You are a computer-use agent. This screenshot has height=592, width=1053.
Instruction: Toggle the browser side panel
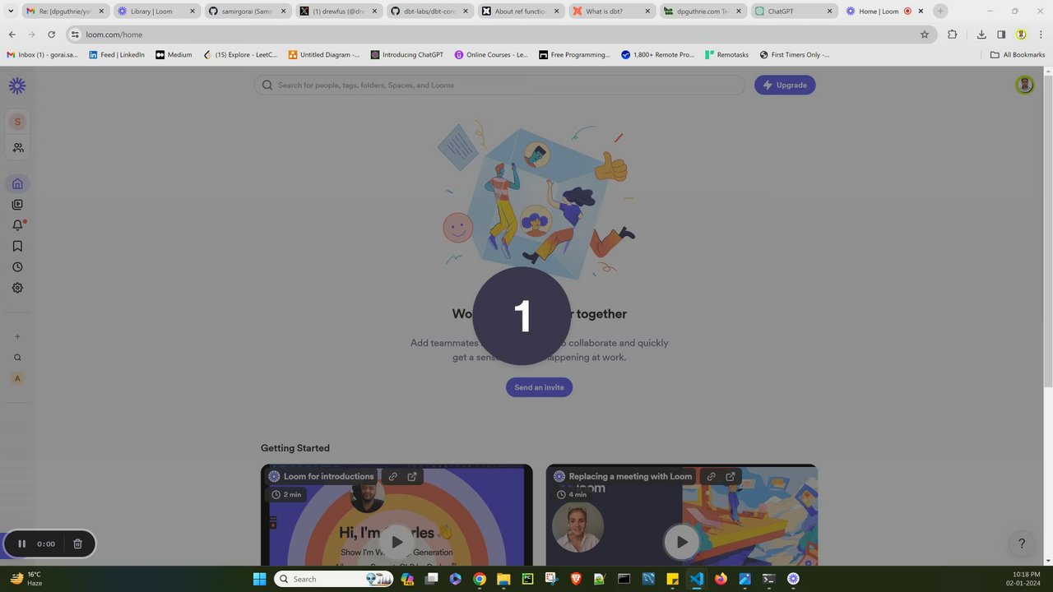(1001, 35)
